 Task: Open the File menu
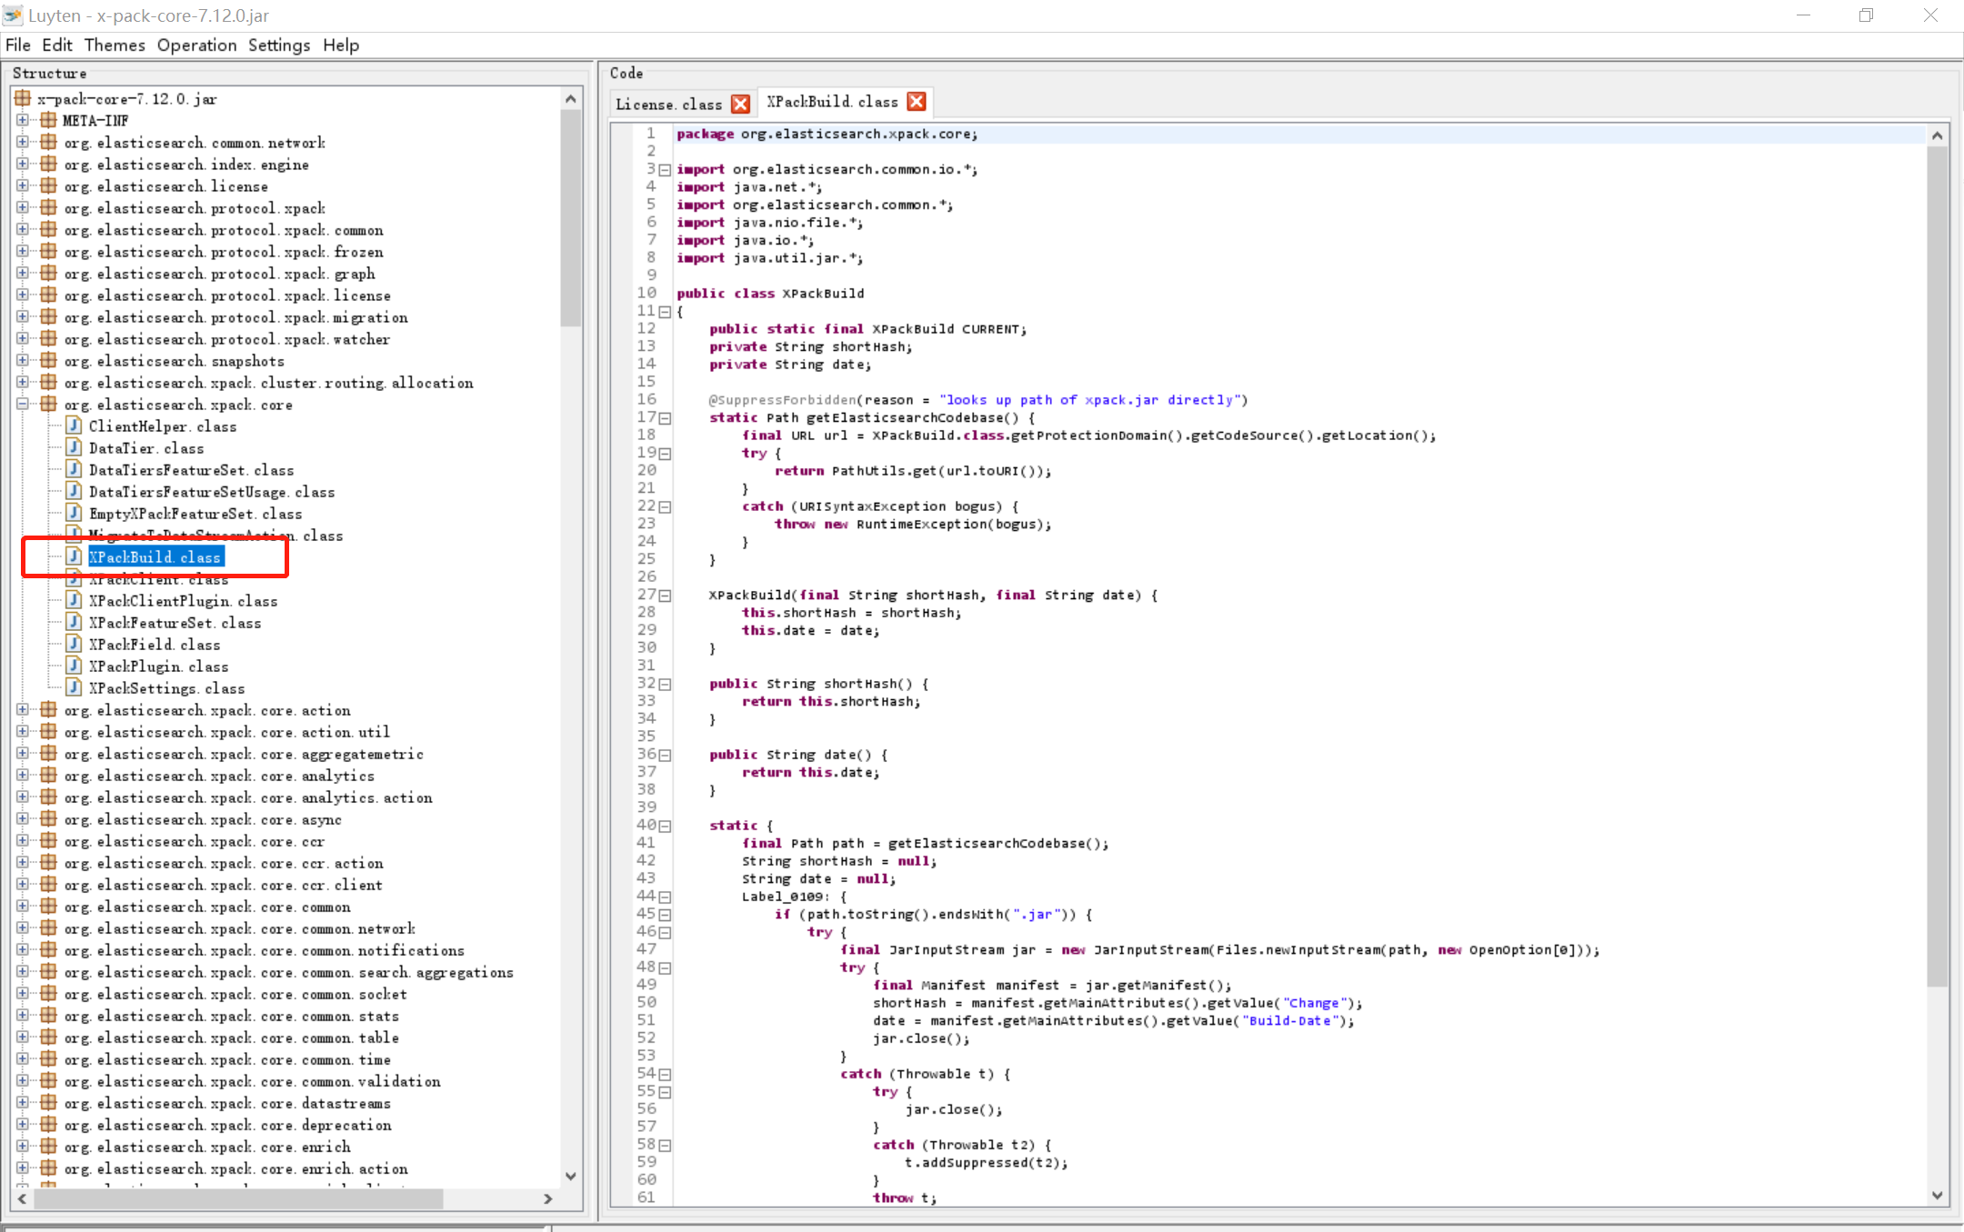click(17, 45)
